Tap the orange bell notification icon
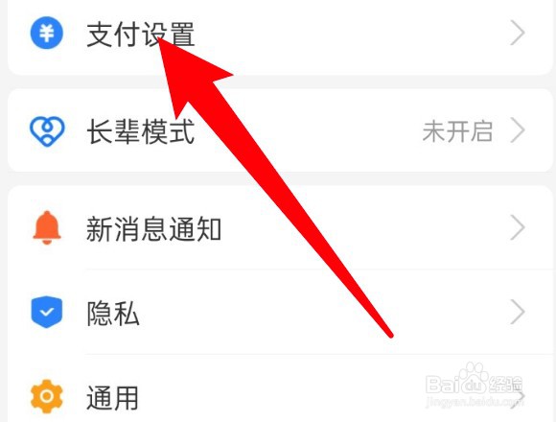Viewport: 556px width, 422px height. (x=47, y=227)
